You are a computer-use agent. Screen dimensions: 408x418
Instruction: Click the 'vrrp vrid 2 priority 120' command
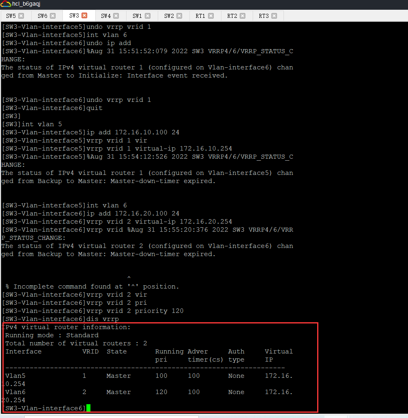click(x=93, y=311)
